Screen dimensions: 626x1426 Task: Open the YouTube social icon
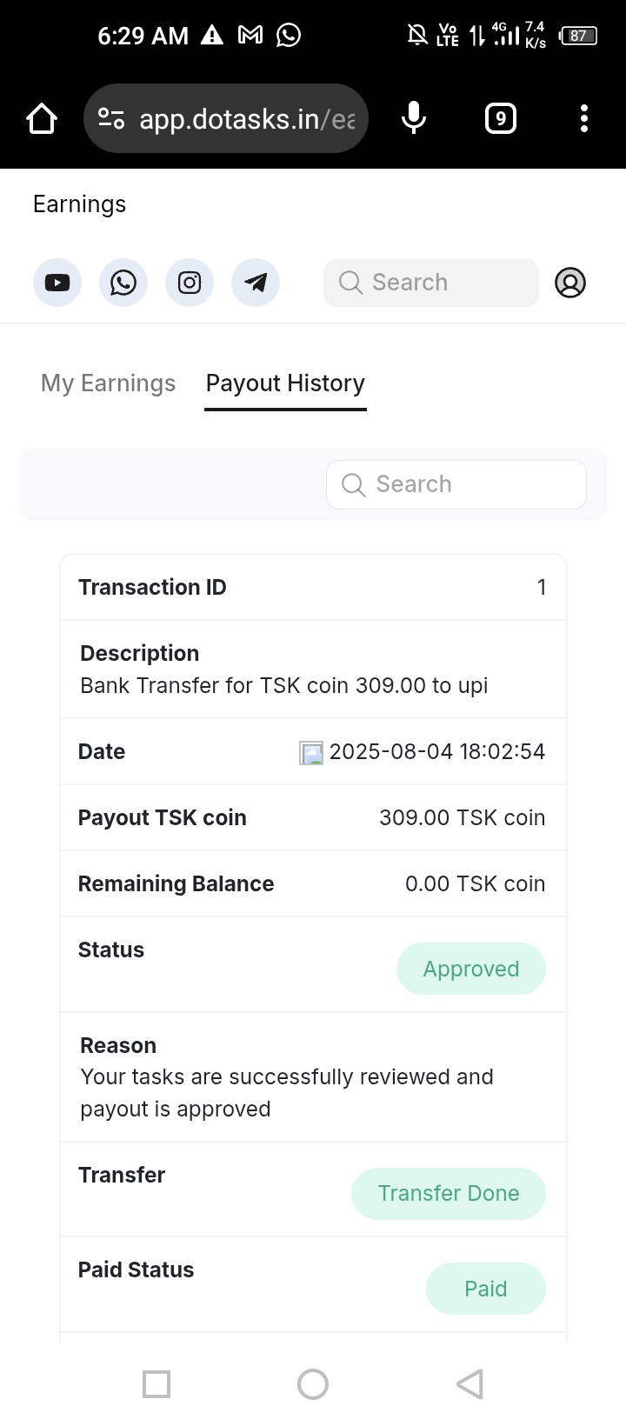[x=57, y=283]
